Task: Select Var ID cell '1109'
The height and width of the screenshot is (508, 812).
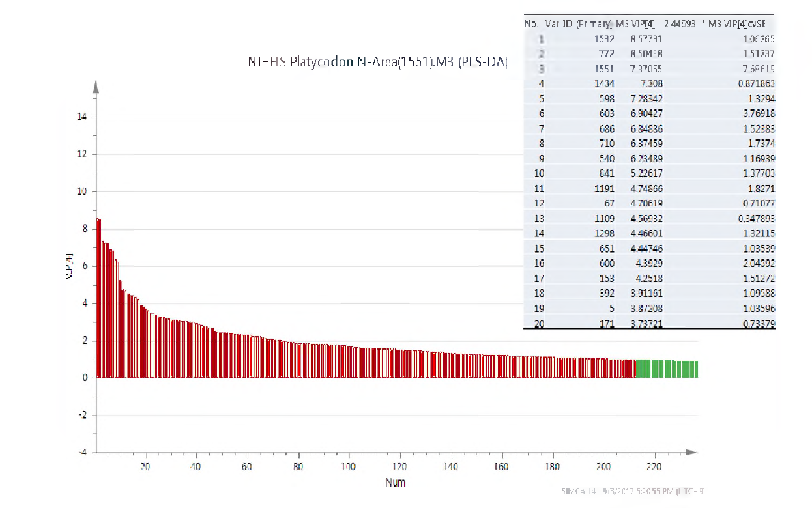Action: click(x=604, y=218)
